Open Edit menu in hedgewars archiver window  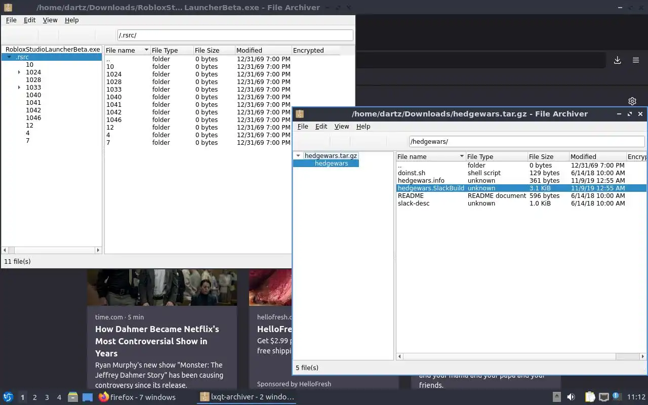coord(321,127)
